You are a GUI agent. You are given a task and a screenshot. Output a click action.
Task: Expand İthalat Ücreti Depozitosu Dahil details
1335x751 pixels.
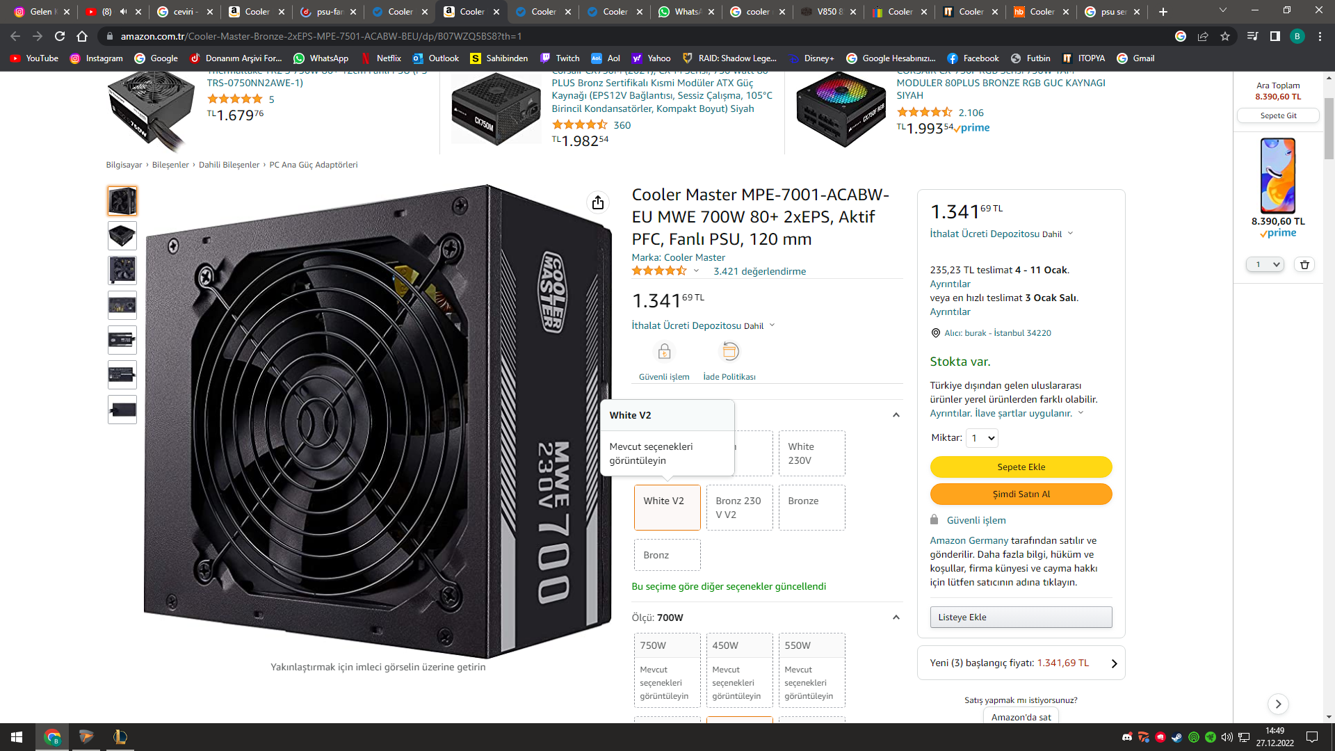click(x=703, y=325)
